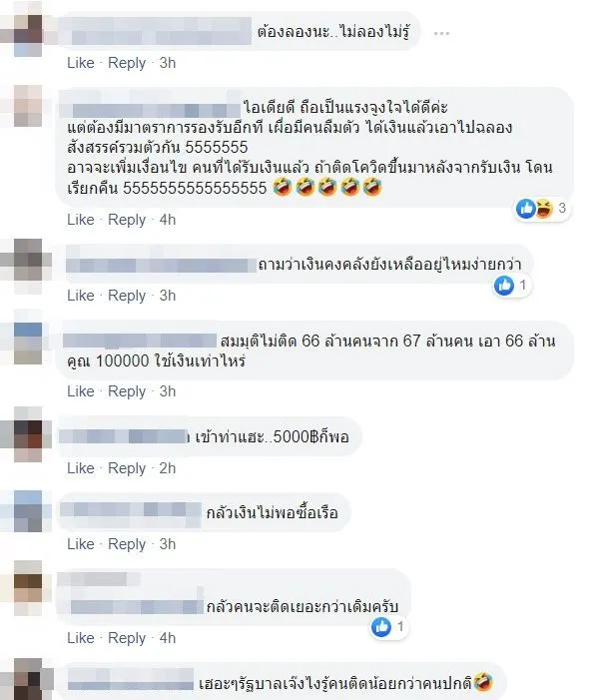The image size is (604, 700).
Task: Open 2h timestamp on '5000฿' comment
Action: tap(168, 468)
